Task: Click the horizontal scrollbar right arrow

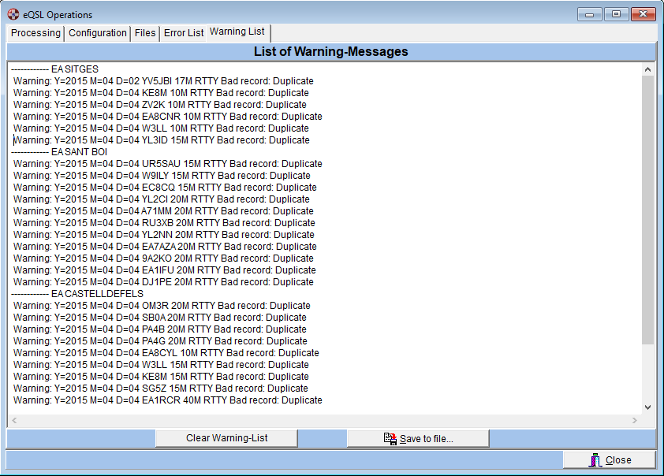Action: click(636, 421)
